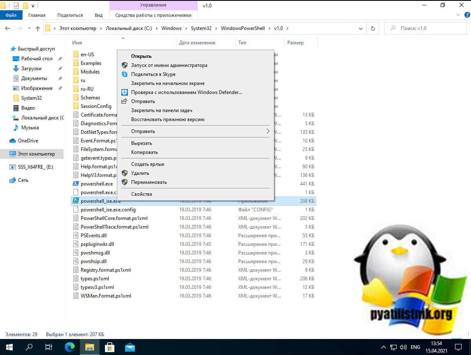The image size is (471, 355).
Task: Click the Up one level arrow
Action: pyautogui.click(x=38, y=28)
